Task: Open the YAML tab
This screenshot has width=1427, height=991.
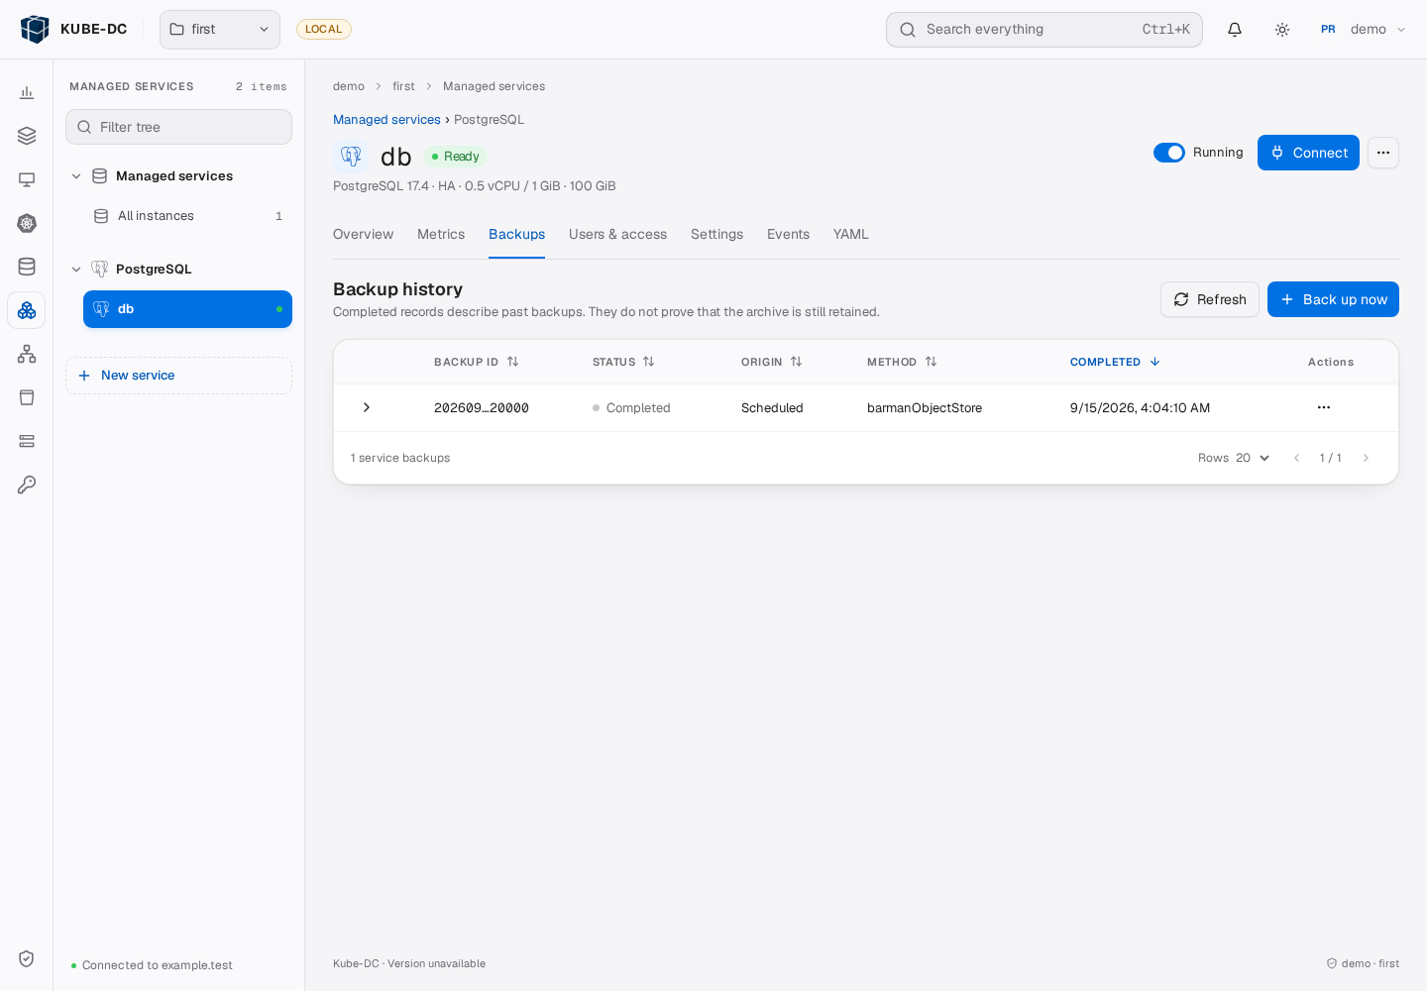Action: tap(850, 235)
